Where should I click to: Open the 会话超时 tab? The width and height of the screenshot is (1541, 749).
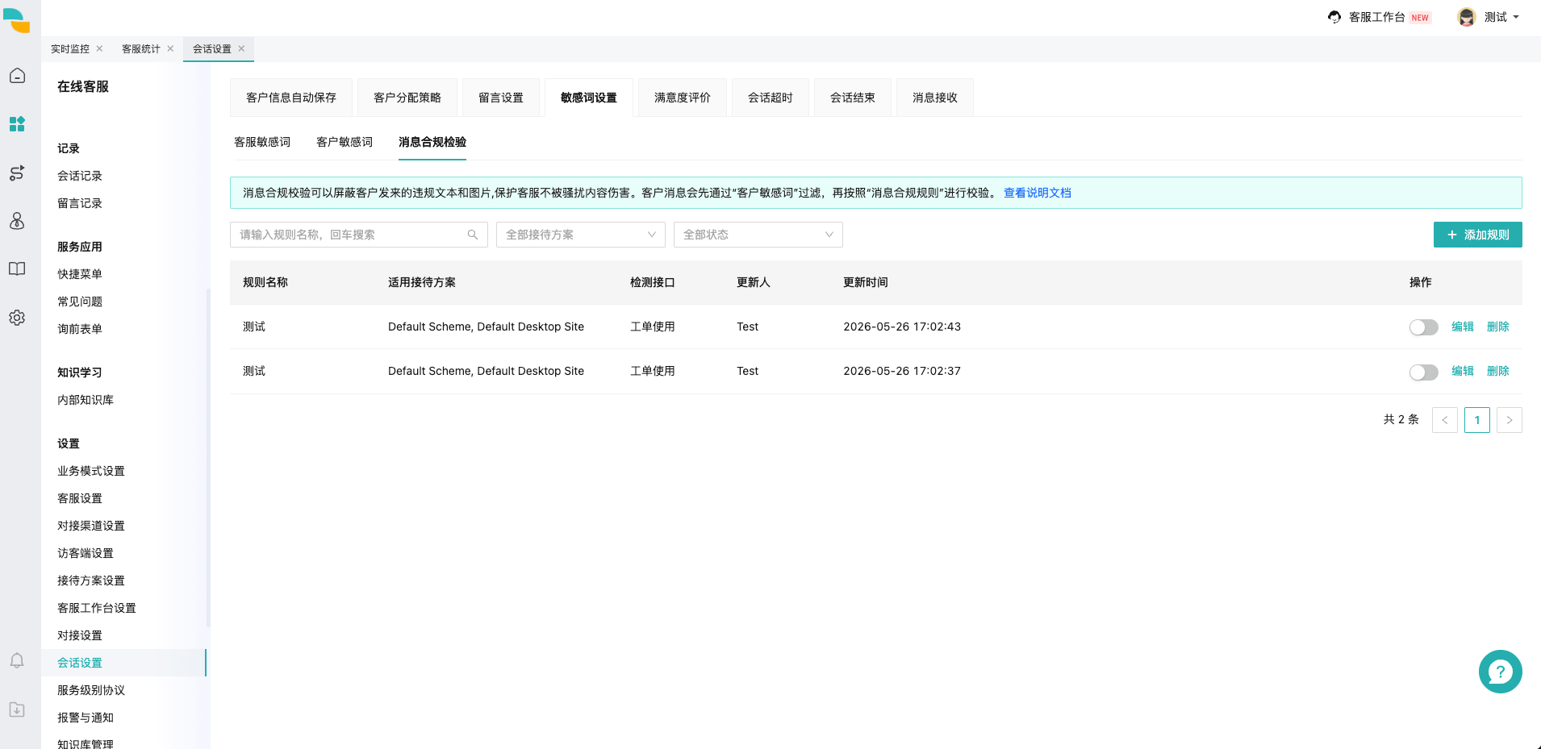pyautogui.click(x=770, y=98)
